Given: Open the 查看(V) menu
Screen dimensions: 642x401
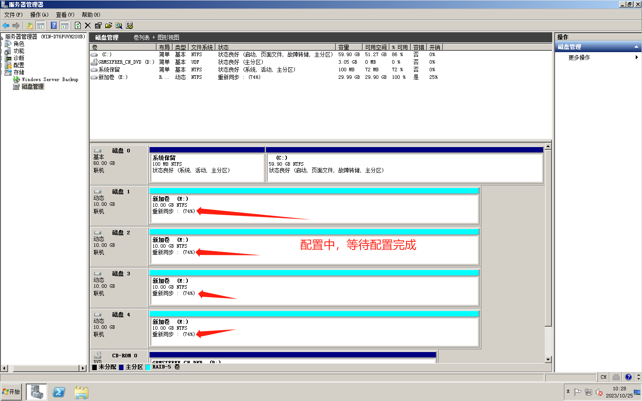Looking at the screenshot, I should coord(65,15).
